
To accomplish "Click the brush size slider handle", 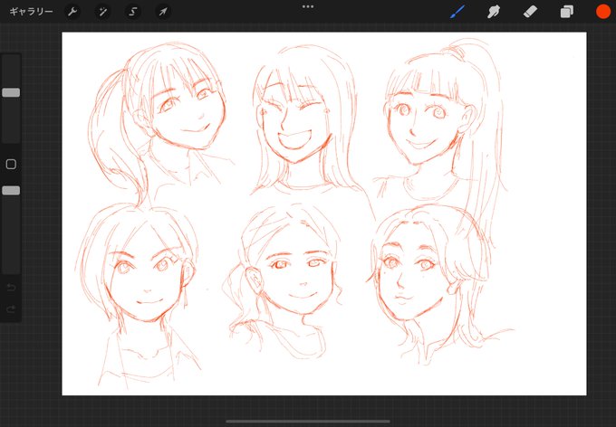I will point(11,92).
